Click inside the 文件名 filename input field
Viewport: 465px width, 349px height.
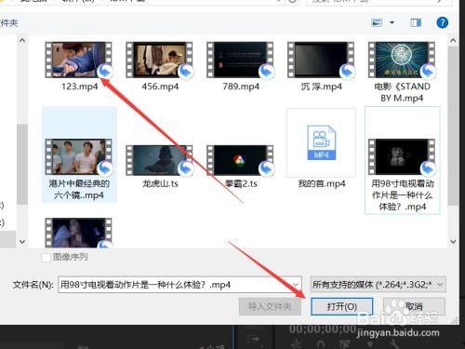click(x=175, y=285)
